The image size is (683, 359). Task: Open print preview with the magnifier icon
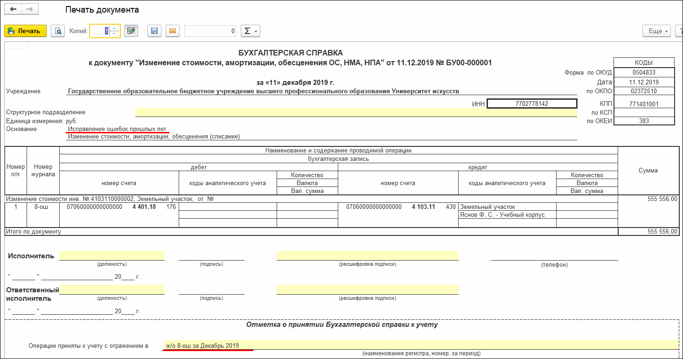(x=58, y=31)
